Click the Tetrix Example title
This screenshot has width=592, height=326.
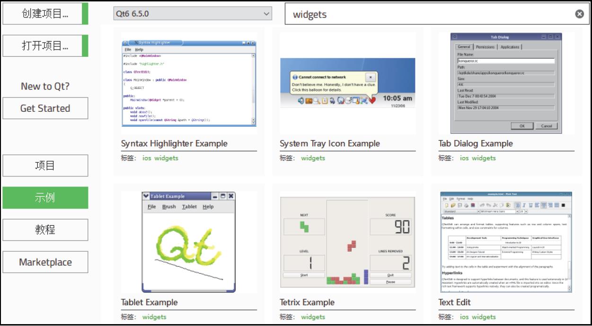[307, 302]
